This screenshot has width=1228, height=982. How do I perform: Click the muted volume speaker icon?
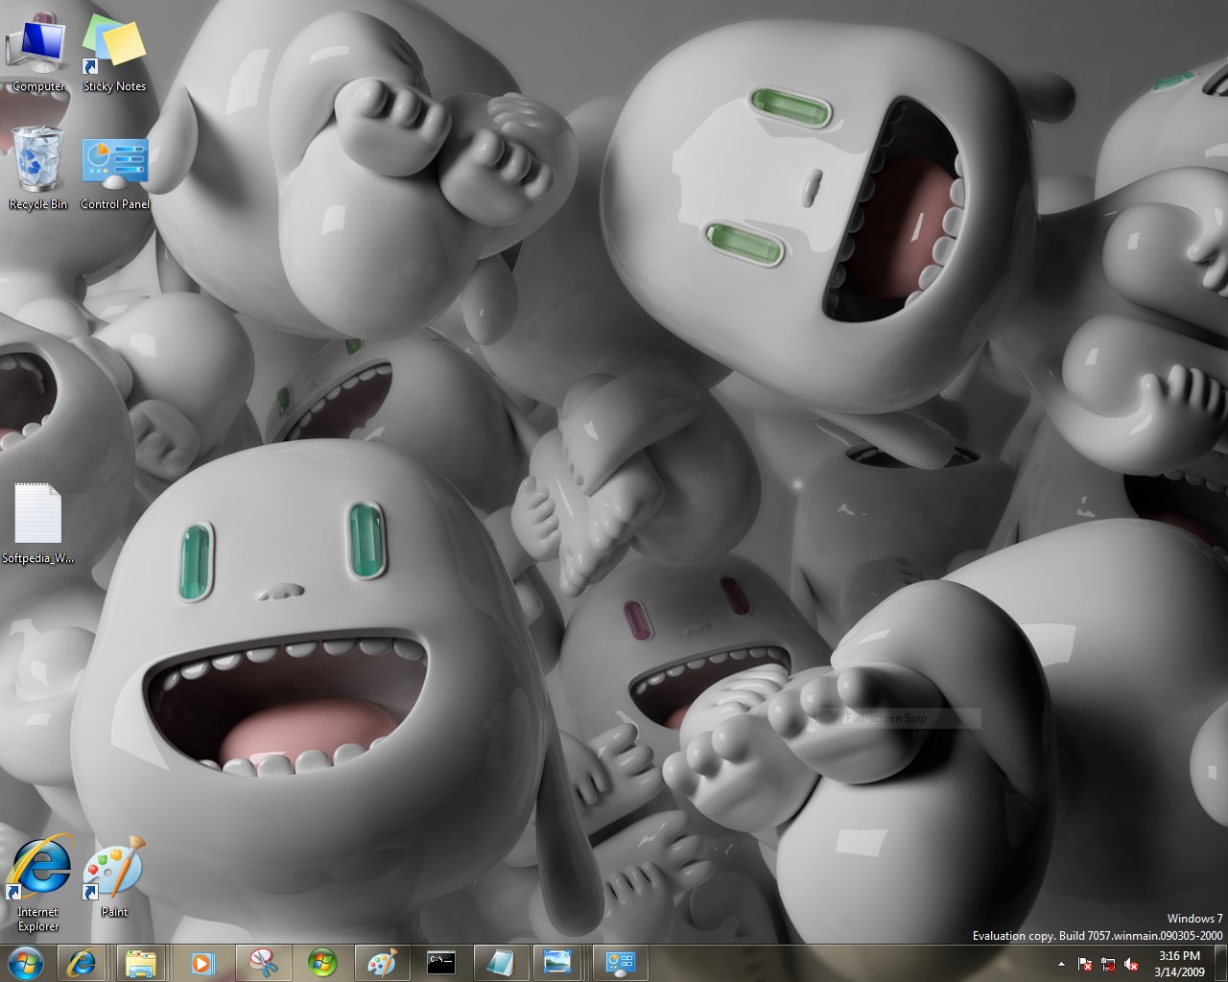[x=1132, y=964]
